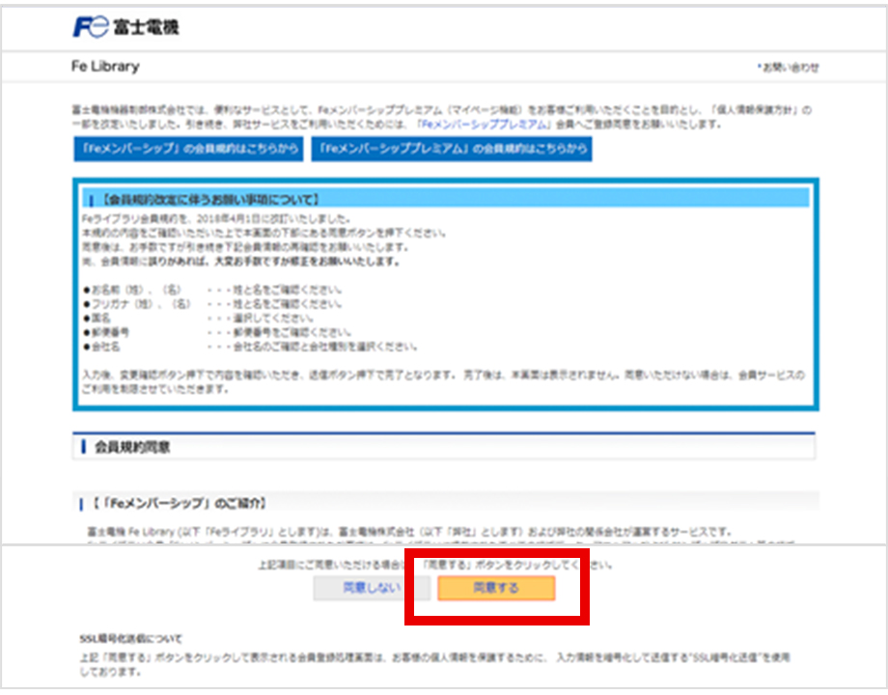
Task: Click the ●フリガナ(姓)、(名) bullet line
Action: click(212, 304)
